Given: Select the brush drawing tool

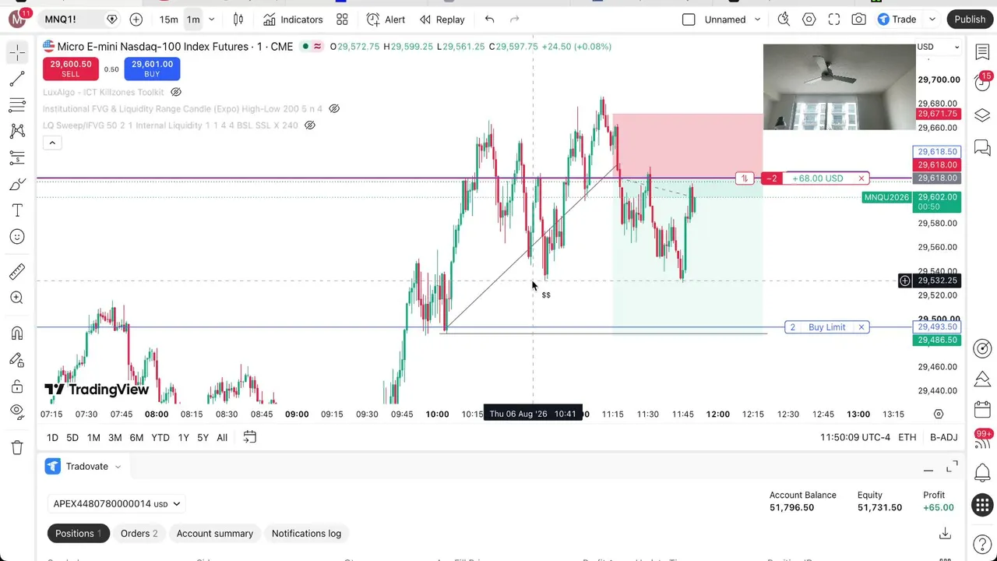Looking at the screenshot, I should [17, 185].
